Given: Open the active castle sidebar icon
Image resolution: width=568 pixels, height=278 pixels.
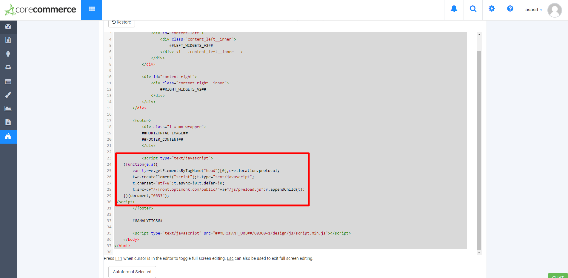Looking at the screenshot, I should [8, 136].
